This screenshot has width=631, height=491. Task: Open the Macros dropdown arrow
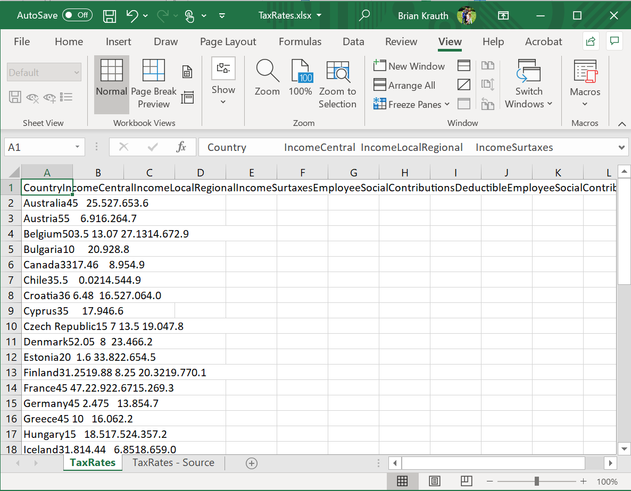(585, 104)
